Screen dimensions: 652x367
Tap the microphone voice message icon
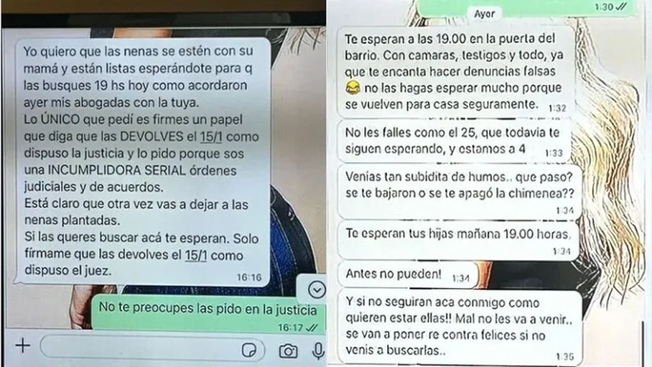pyautogui.click(x=318, y=351)
